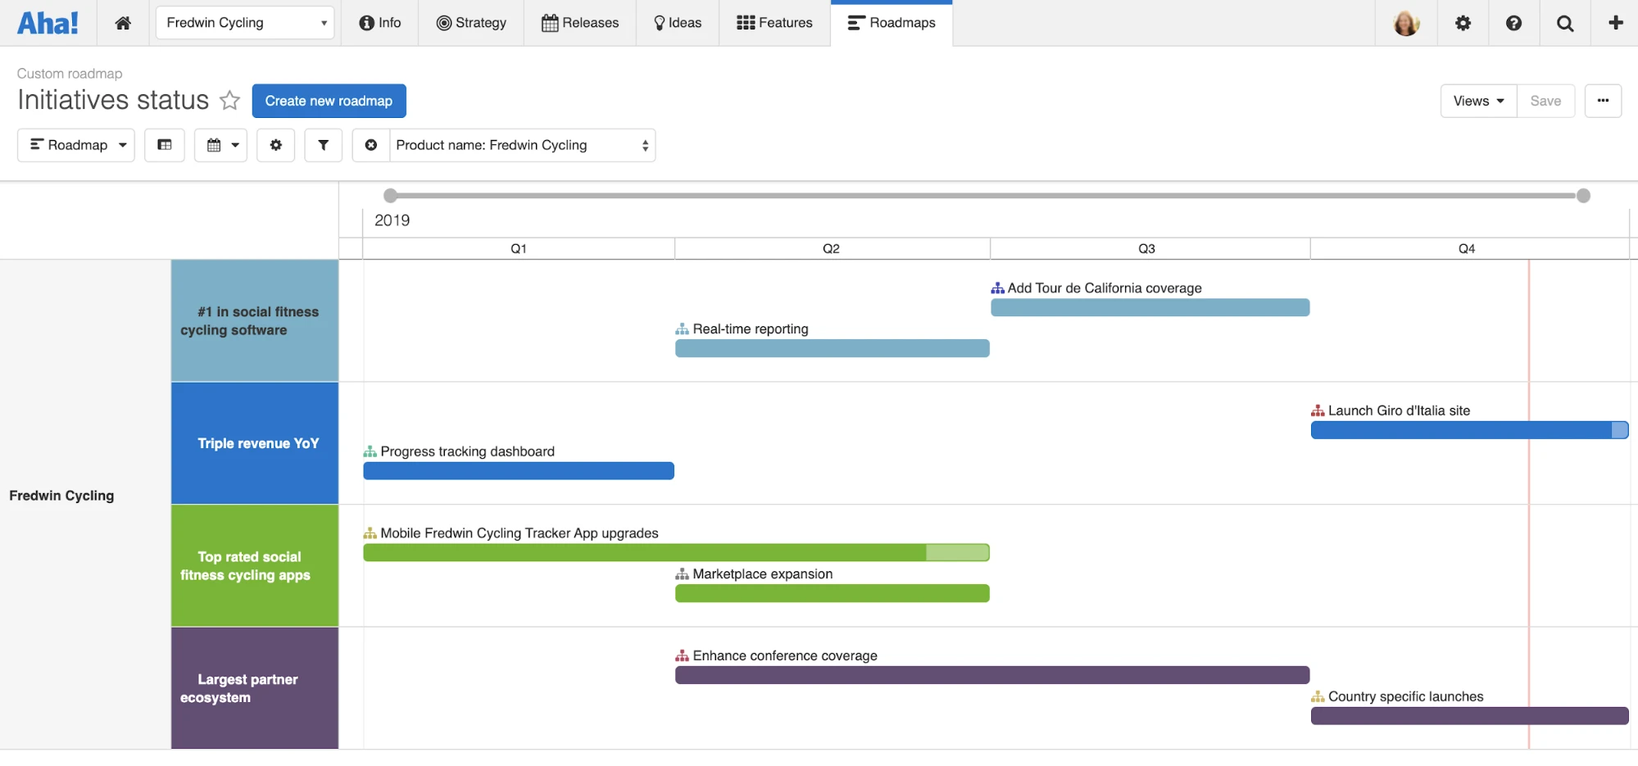Open search with the magnifier icon
The width and height of the screenshot is (1638, 766).
(x=1565, y=23)
